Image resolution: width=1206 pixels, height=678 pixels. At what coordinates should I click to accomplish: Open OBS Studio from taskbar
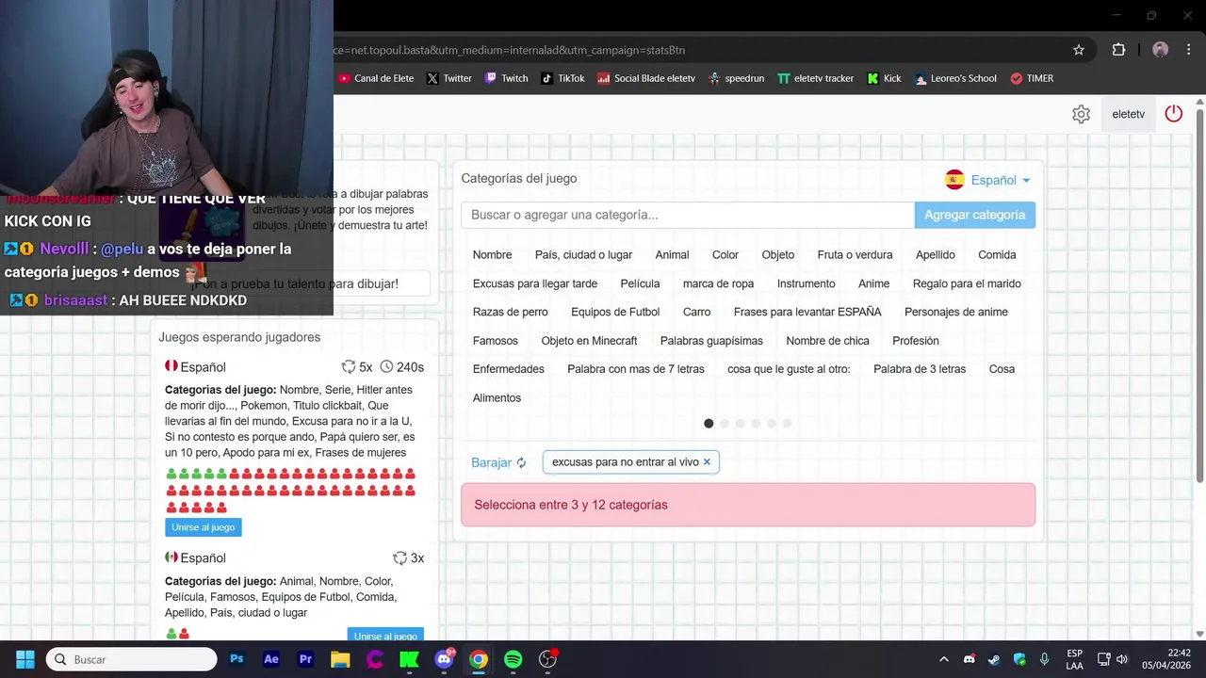tap(547, 659)
